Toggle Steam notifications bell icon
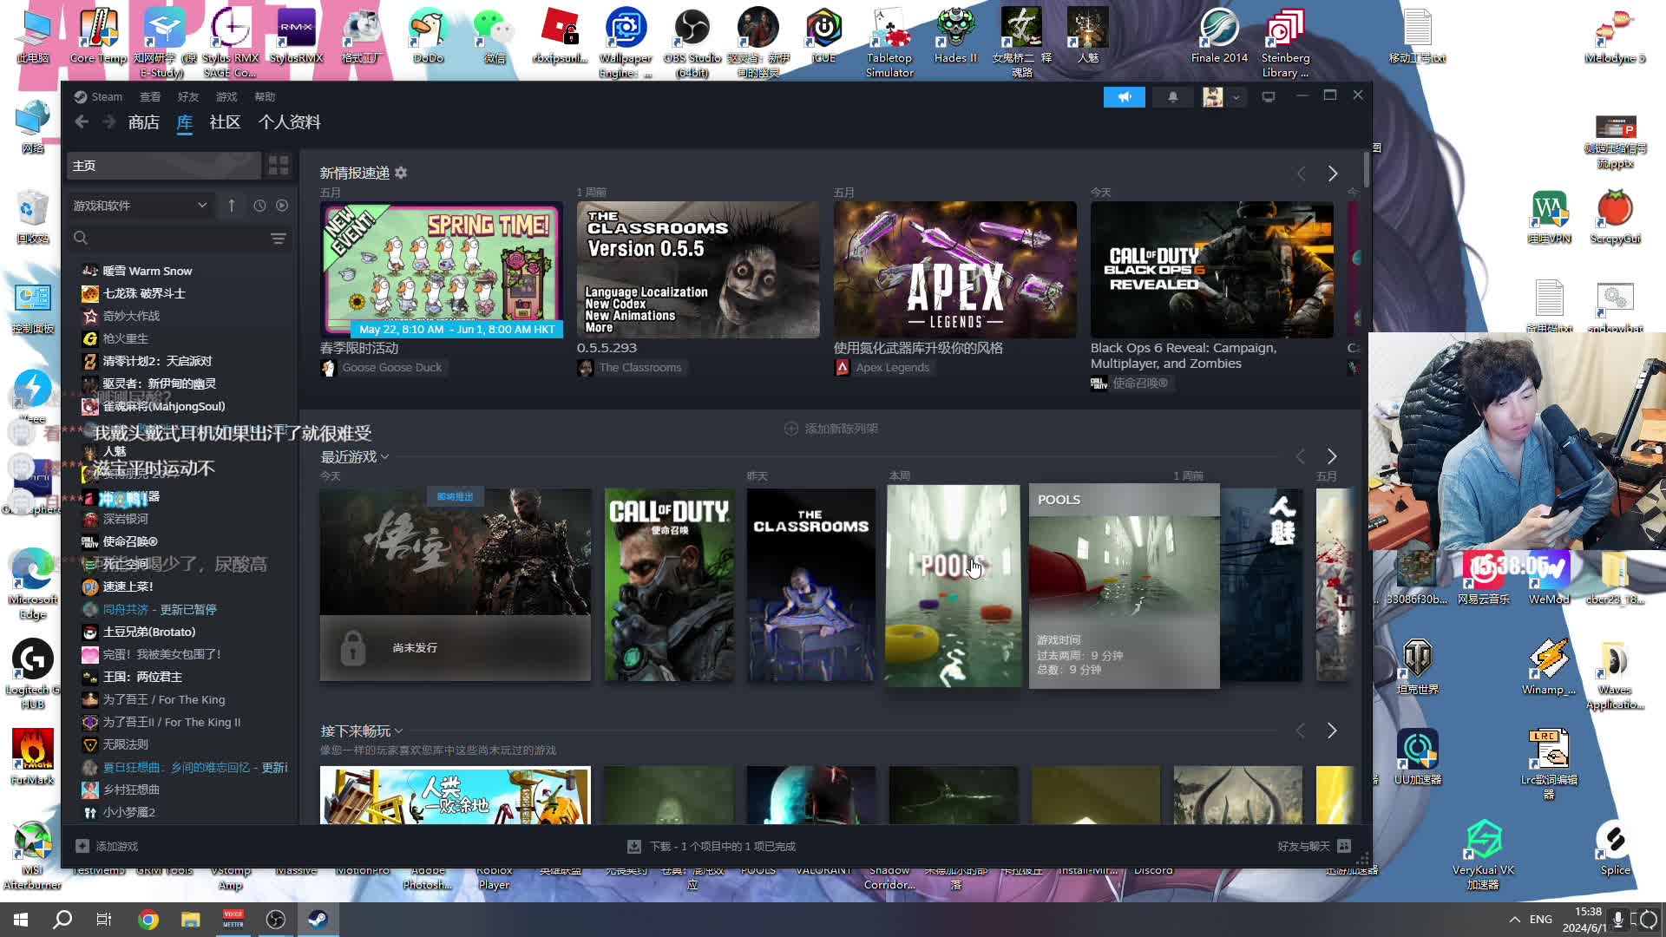The width and height of the screenshot is (1666, 937). pos(1173,95)
